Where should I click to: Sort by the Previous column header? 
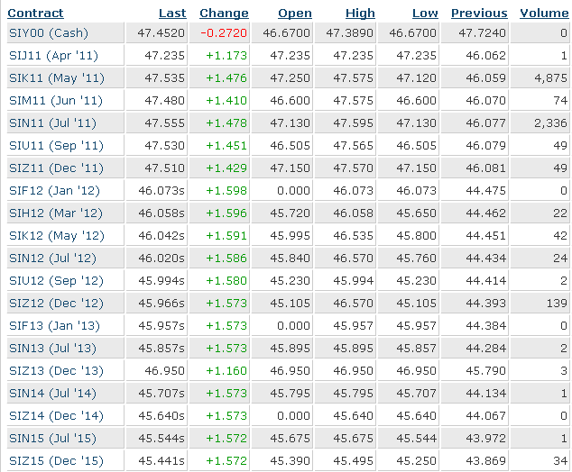coord(479,14)
